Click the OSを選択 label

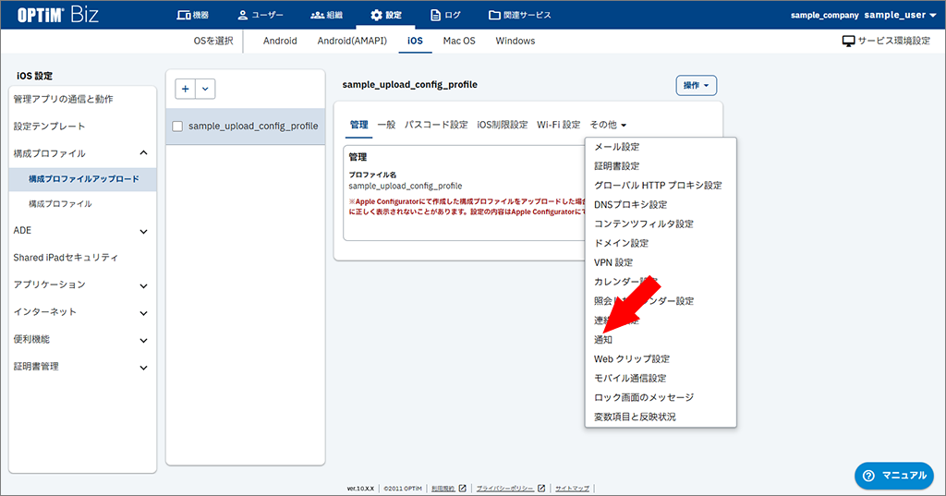click(213, 41)
